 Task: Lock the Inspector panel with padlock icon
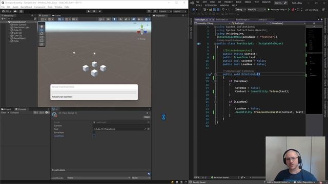pyautogui.click(x=183, y=15)
